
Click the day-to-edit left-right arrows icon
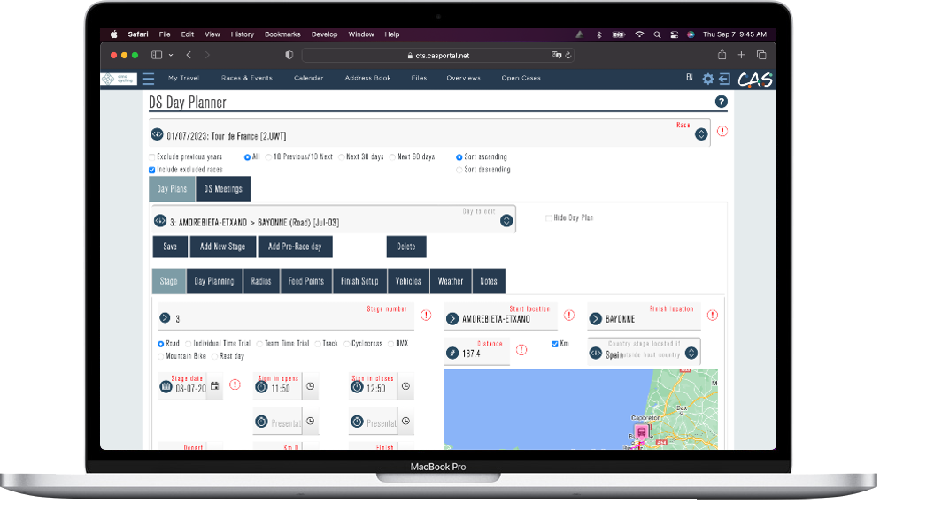pyautogui.click(x=159, y=221)
